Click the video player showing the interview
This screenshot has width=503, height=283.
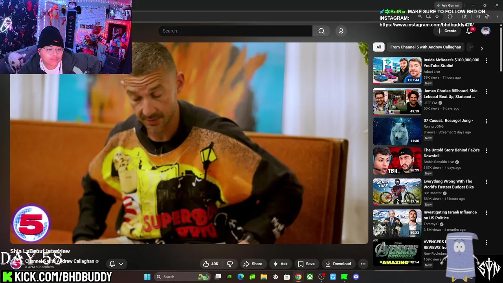pyautogui.click(x=189, y=143)
